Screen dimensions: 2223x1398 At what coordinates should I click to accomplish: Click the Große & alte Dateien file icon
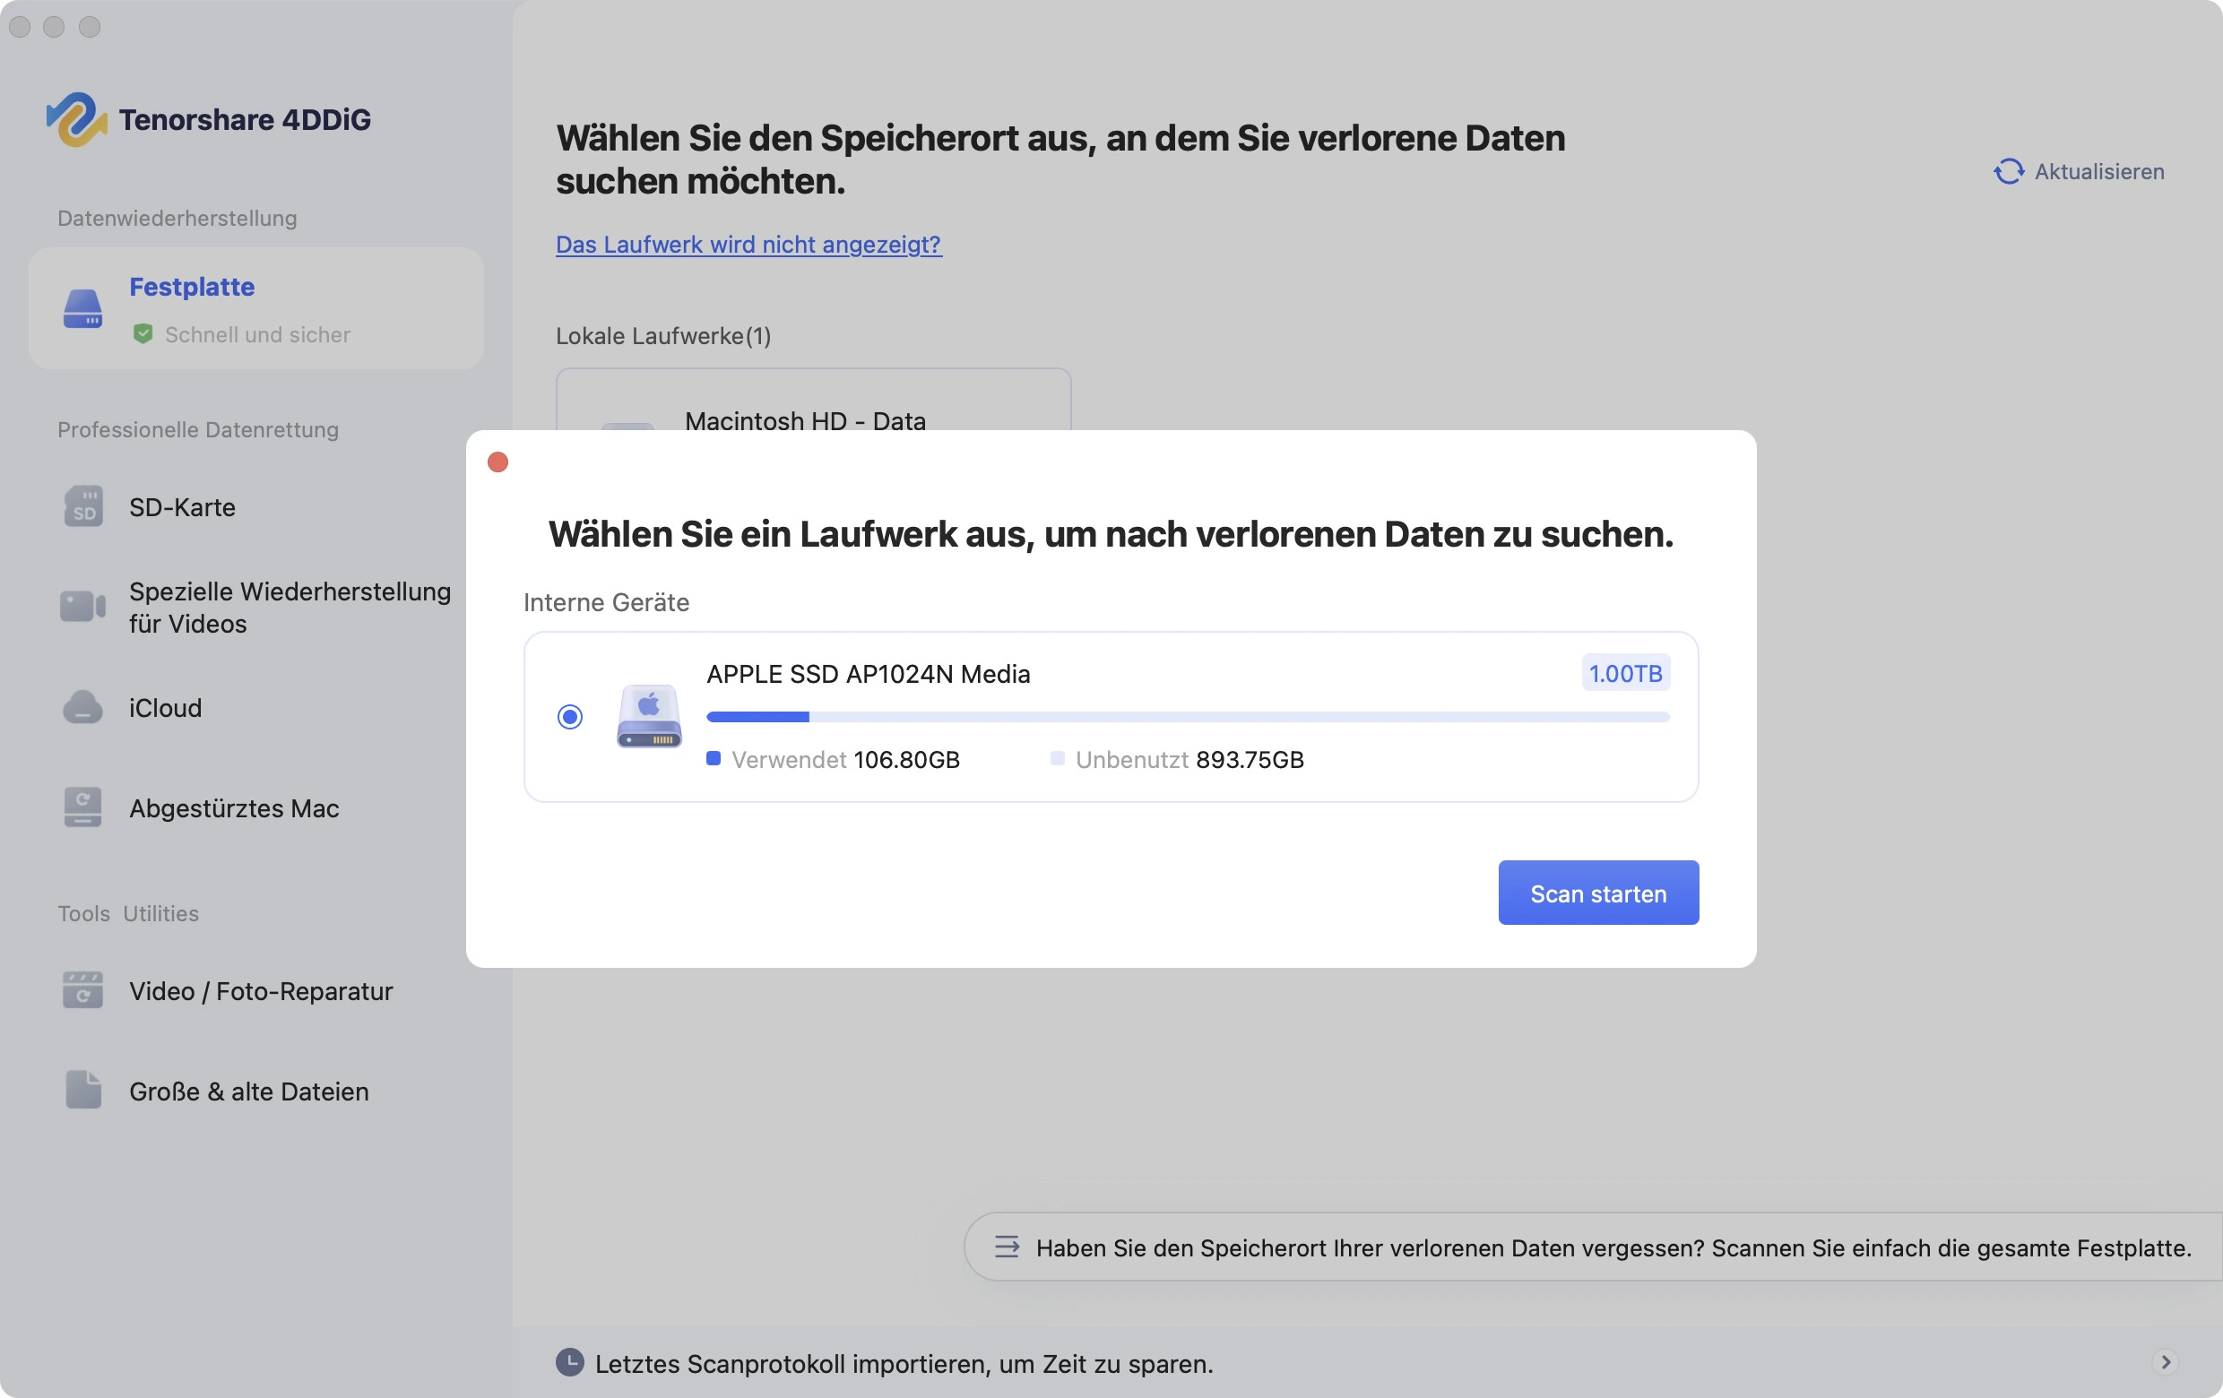(x=83, y=1091)
